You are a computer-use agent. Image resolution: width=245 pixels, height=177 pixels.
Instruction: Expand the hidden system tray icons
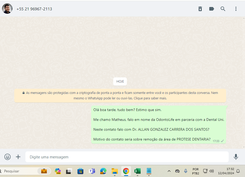point(169,171)
